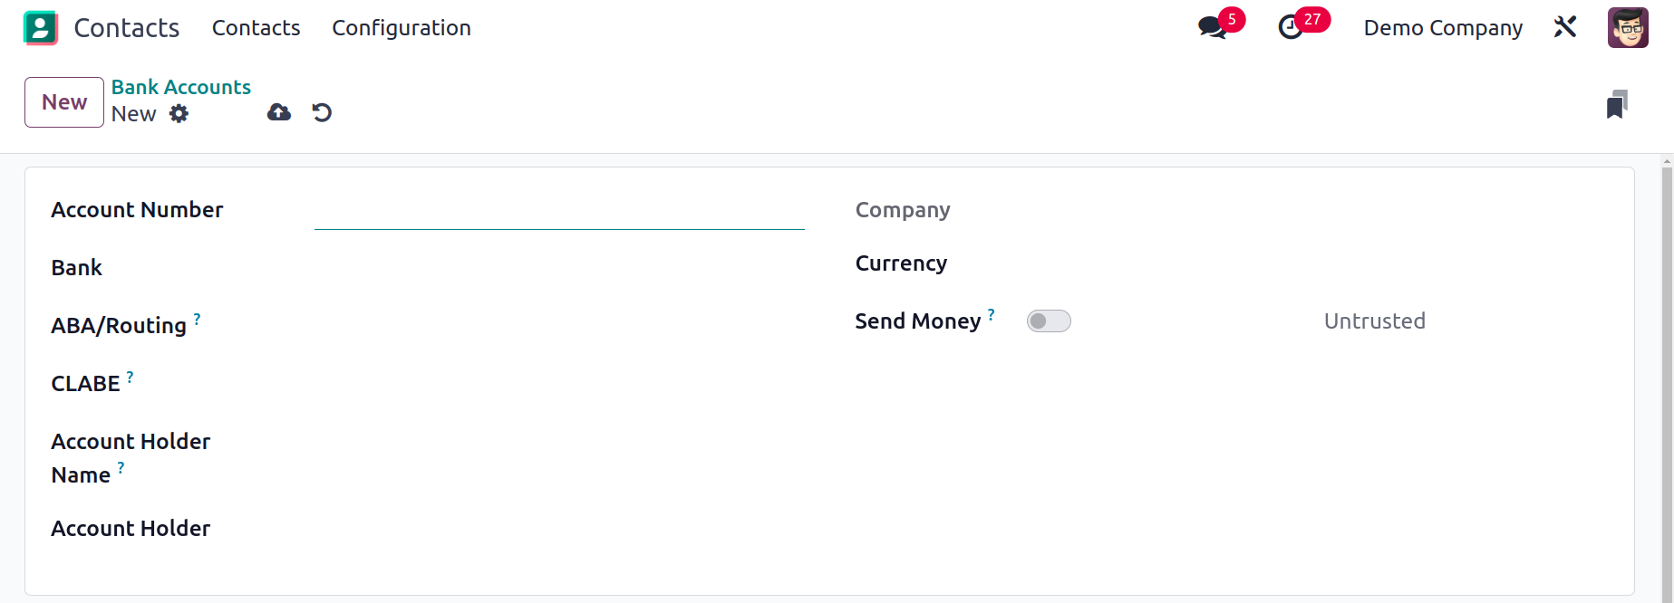
Task: Open the activities clock icon
Action: pos(1291,27)
